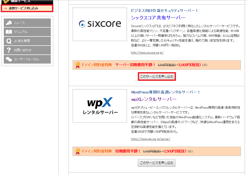Open the wpXレンタルサーバー title link
Image resolution: width=247 pixels, height=175 pixels.
click(x=154, y=99)
